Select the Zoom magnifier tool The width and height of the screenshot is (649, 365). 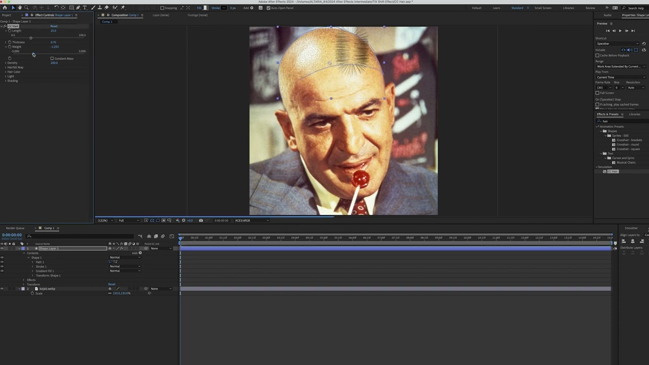26,8
